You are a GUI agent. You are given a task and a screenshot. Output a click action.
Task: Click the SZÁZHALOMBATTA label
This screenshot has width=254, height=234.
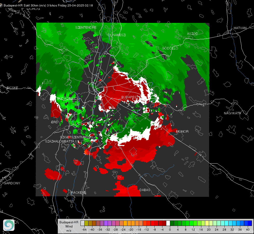60,141
